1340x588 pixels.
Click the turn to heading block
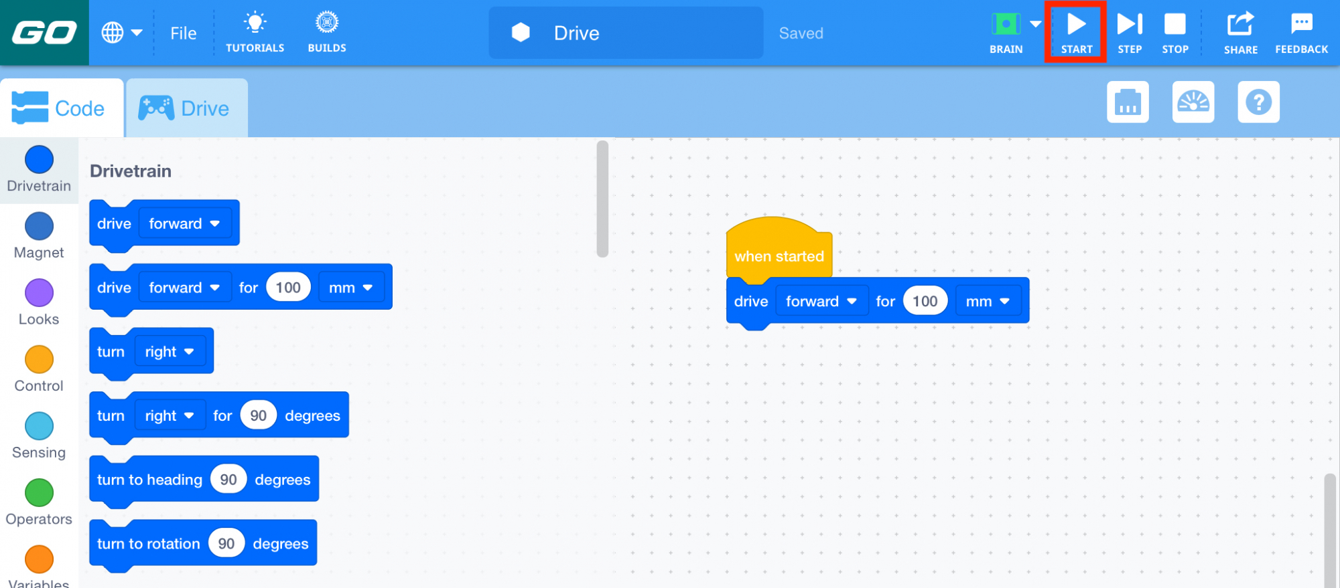pyautogui.click(x=149, y=480)
